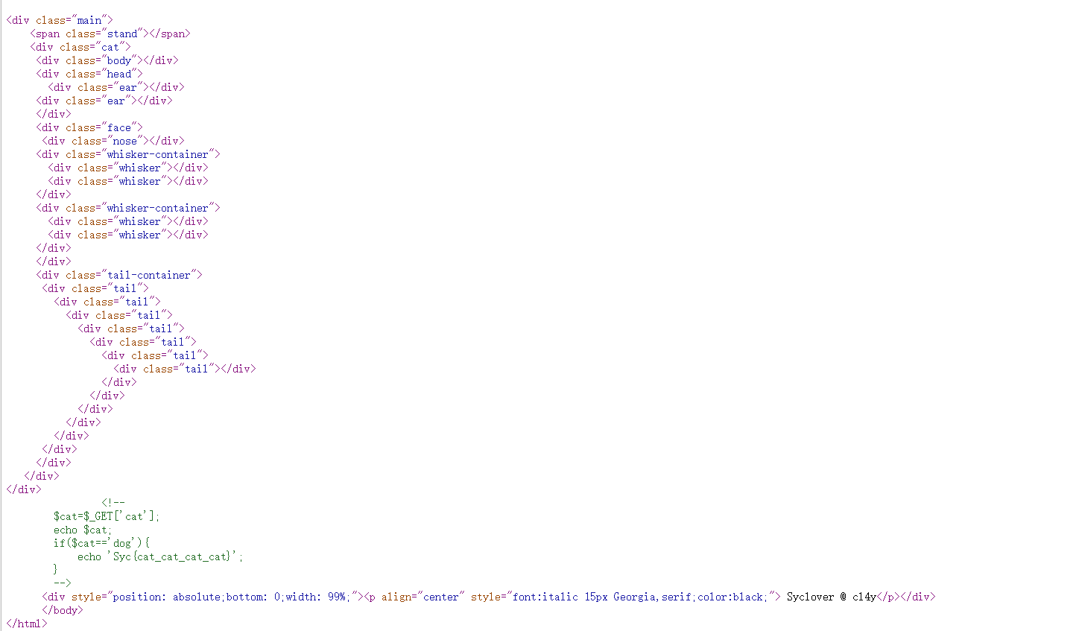Image resolution: width=1079 pixels, height=631 pixels.
Task: Click the echo $cat; line
Action: click(83, 530)
